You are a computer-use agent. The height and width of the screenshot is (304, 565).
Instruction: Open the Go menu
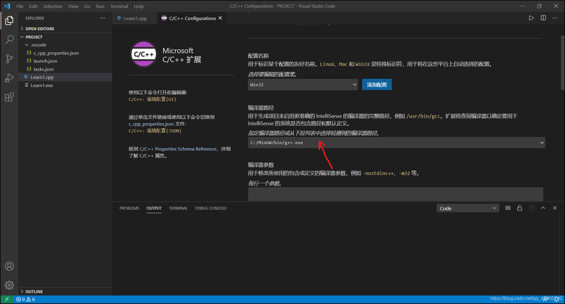[87, 6]
